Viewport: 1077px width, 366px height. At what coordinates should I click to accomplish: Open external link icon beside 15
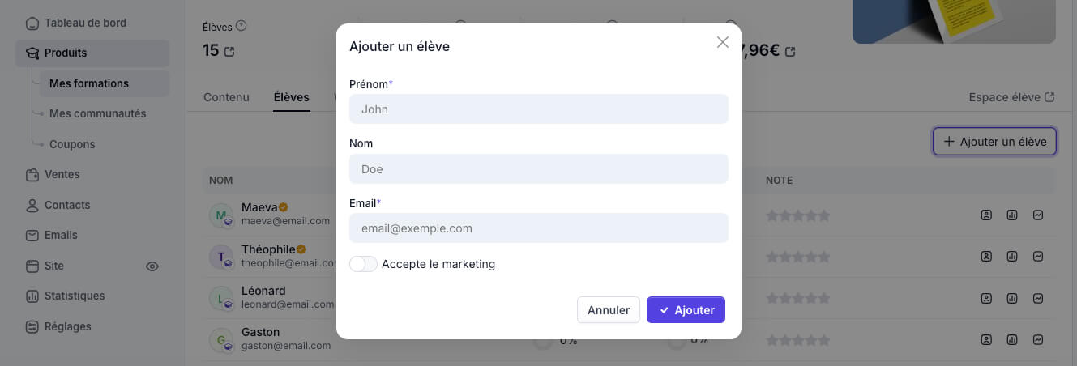(x=229, y=52)
